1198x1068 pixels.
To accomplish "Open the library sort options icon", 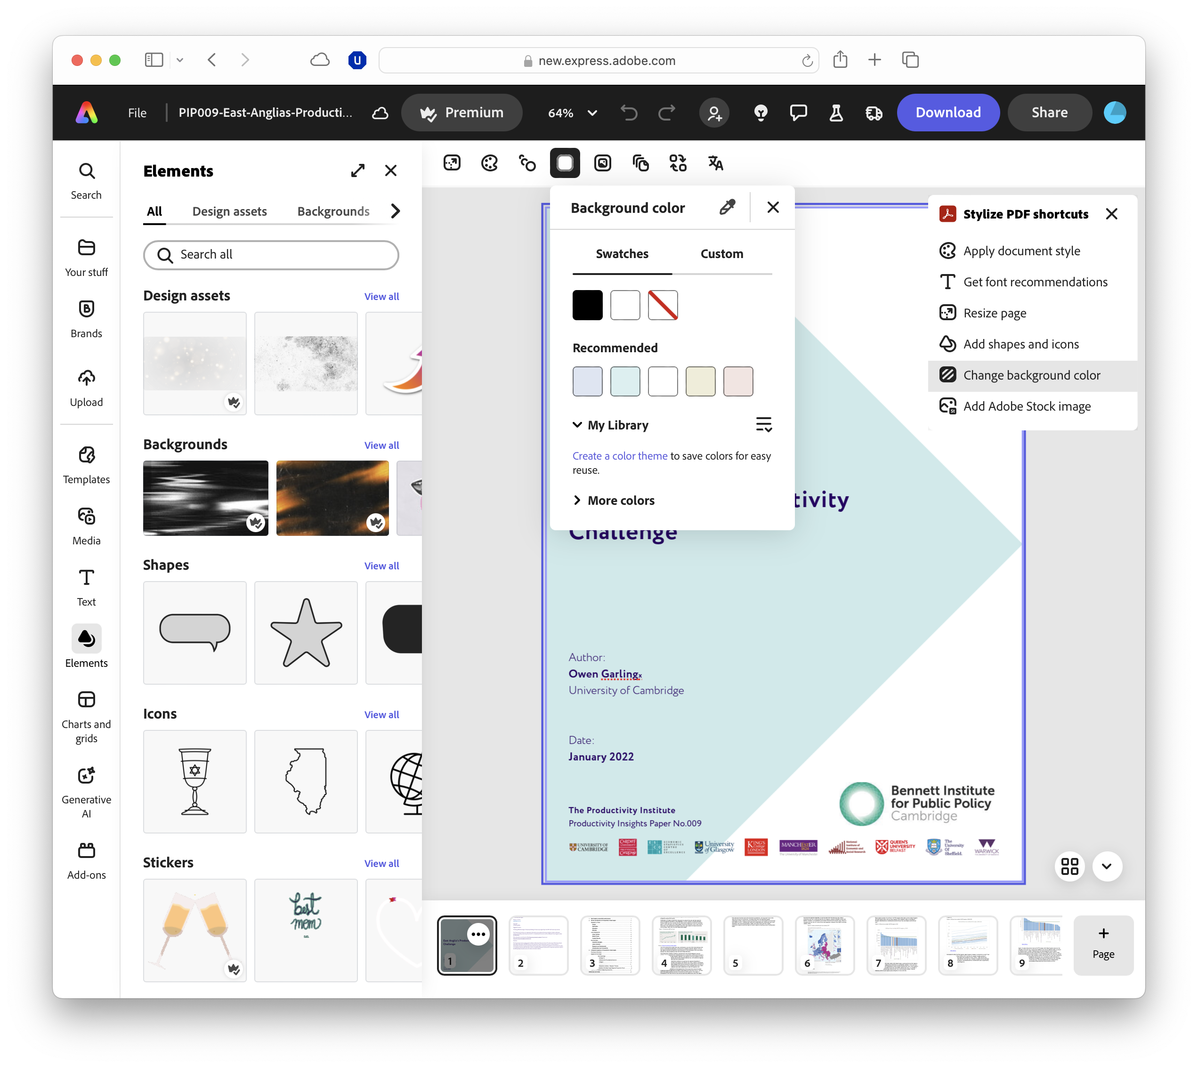I will 763,424.
